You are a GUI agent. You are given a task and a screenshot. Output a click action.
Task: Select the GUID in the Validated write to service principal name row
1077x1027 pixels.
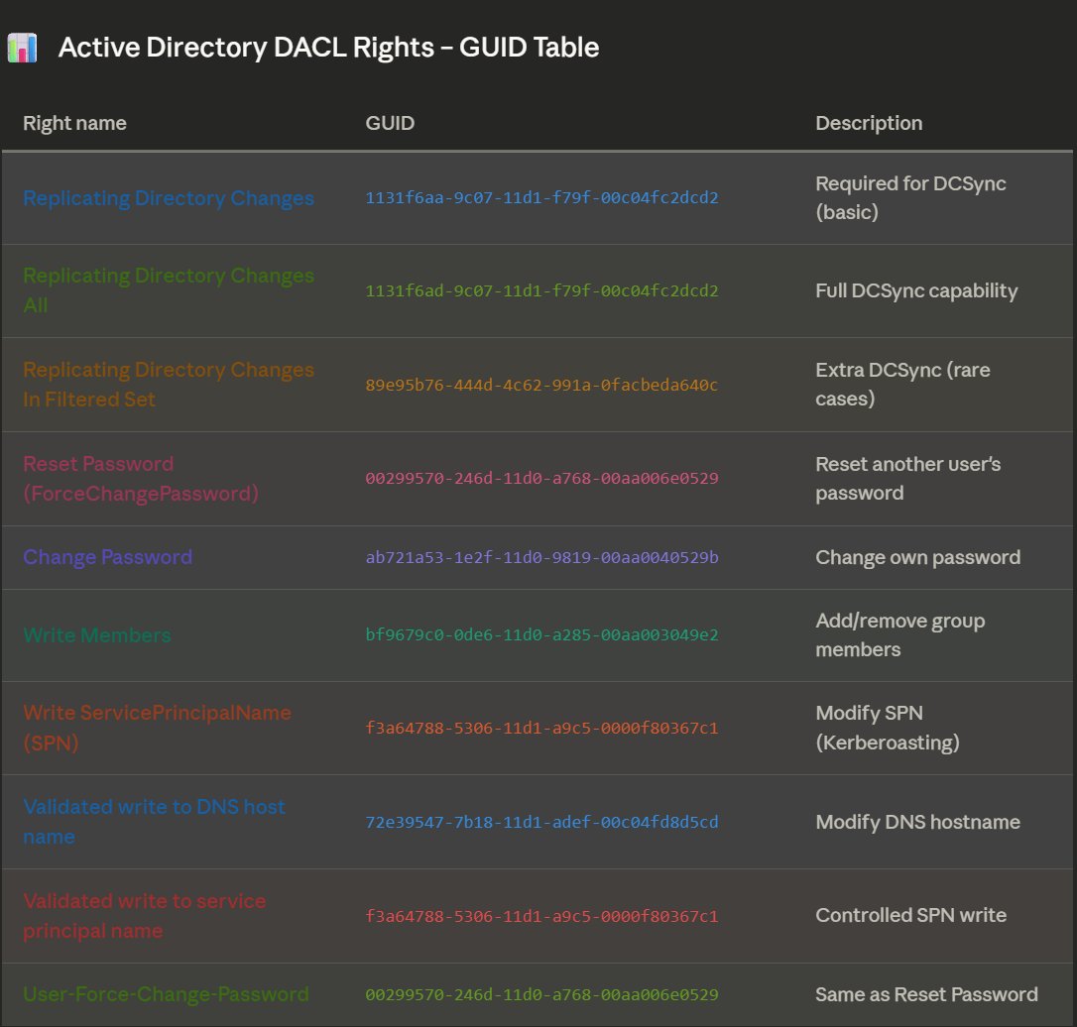coord(541,916)
